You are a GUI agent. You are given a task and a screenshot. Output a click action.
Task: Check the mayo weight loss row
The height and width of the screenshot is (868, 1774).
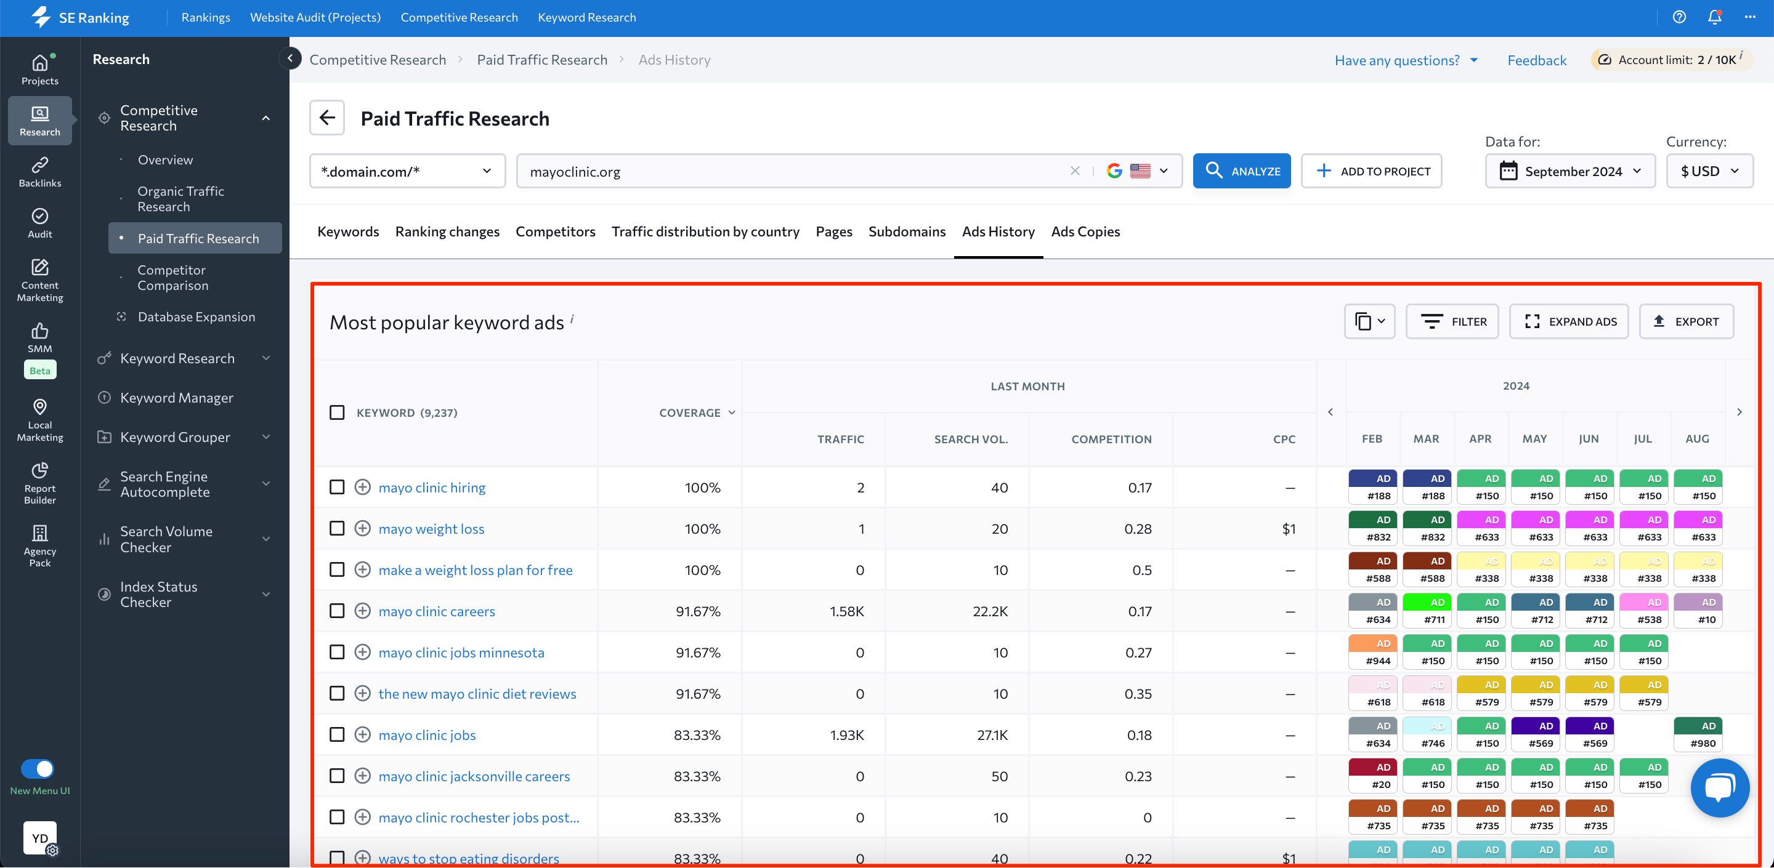coord(337,528)
